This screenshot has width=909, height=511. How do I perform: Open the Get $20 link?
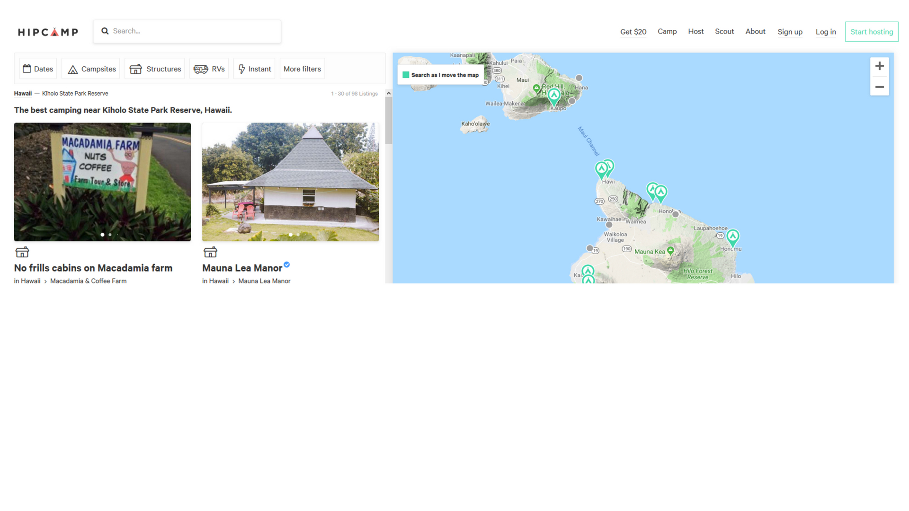(633, 32)
